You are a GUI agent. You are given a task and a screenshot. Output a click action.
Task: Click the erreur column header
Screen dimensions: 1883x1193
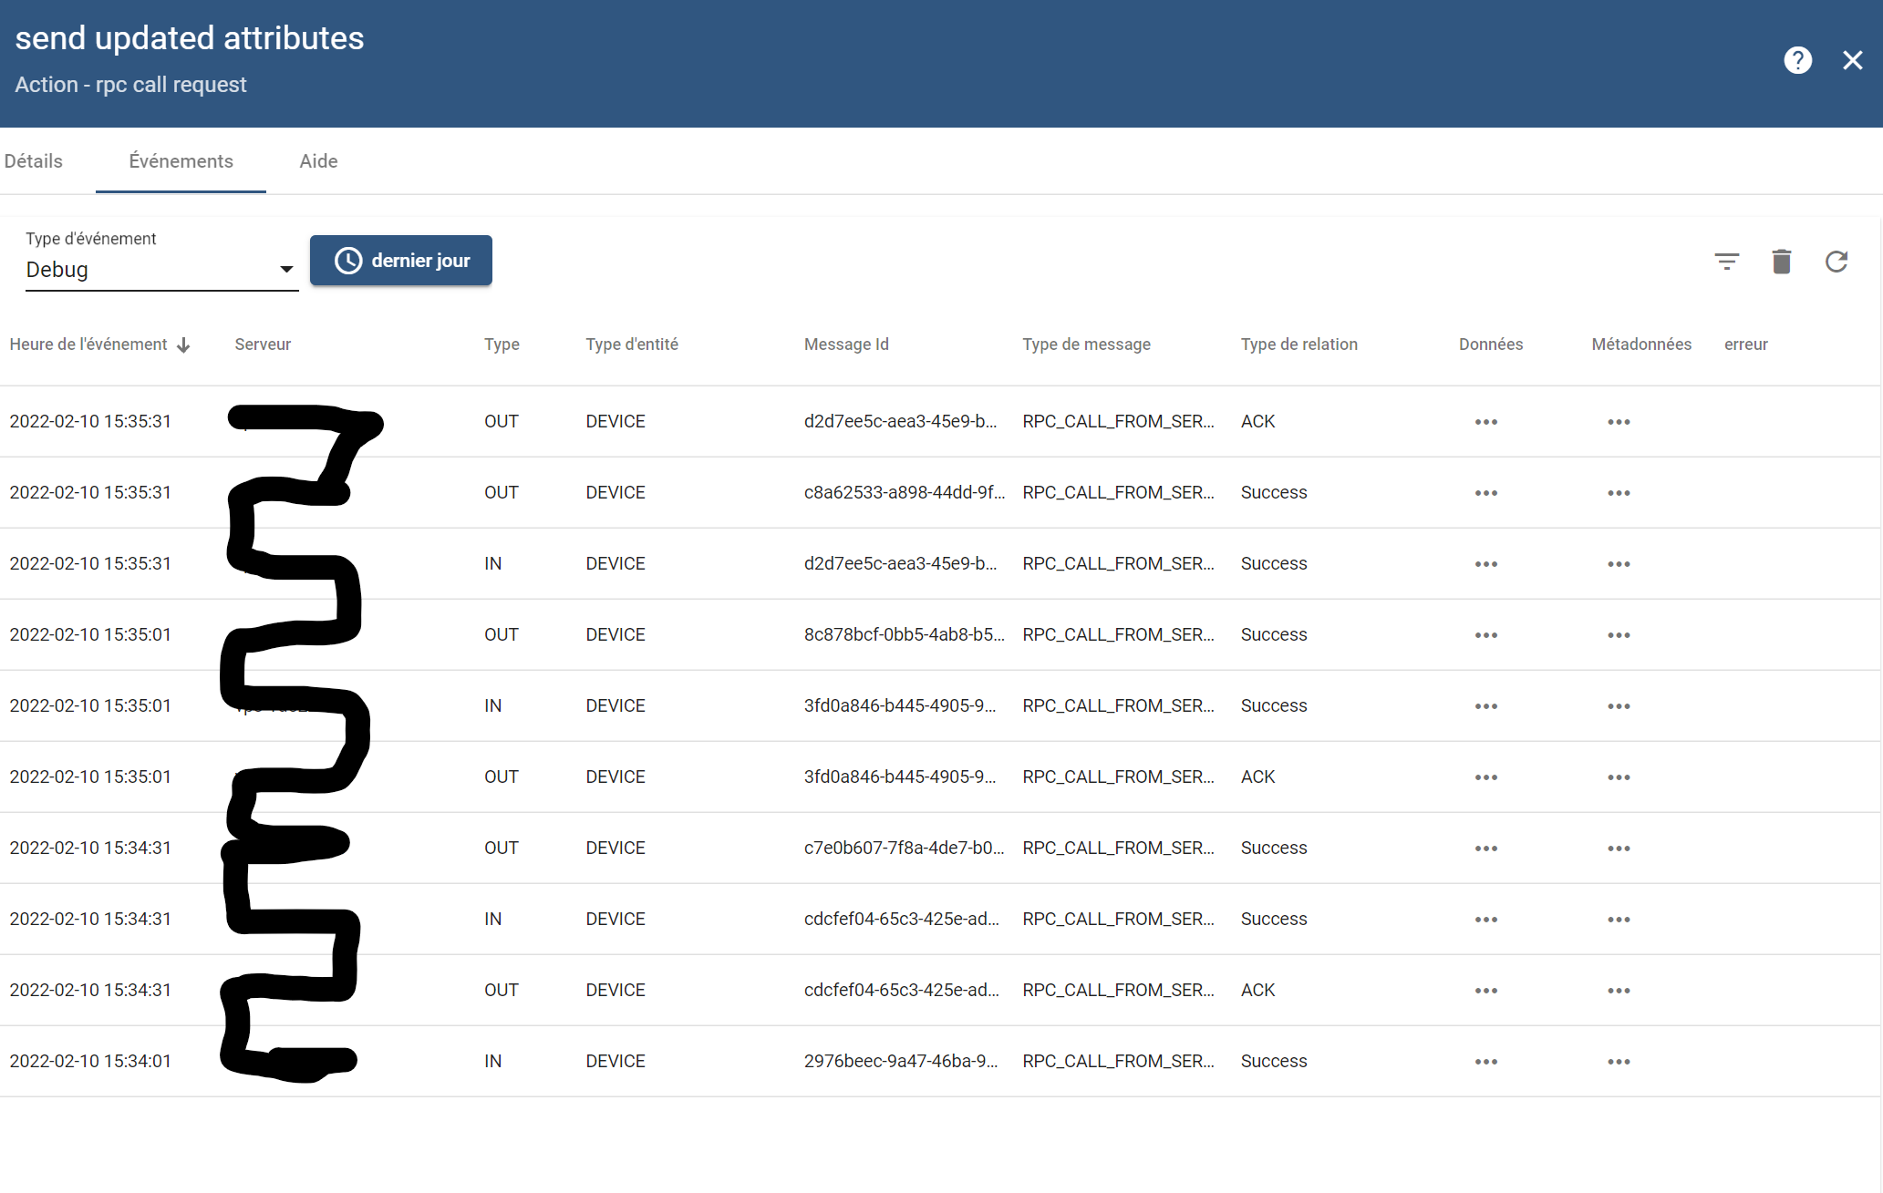click(1745, 345)
